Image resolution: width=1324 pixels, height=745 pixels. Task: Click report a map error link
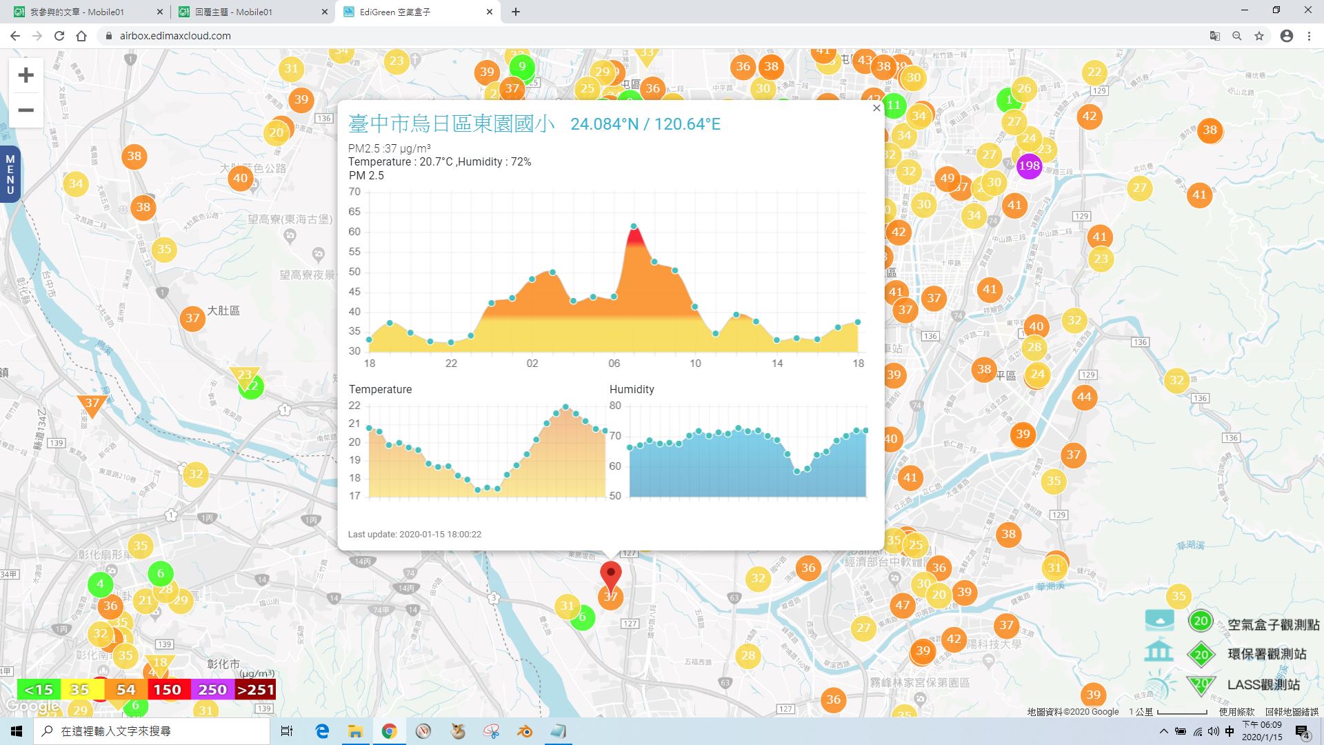(1291, 712)
